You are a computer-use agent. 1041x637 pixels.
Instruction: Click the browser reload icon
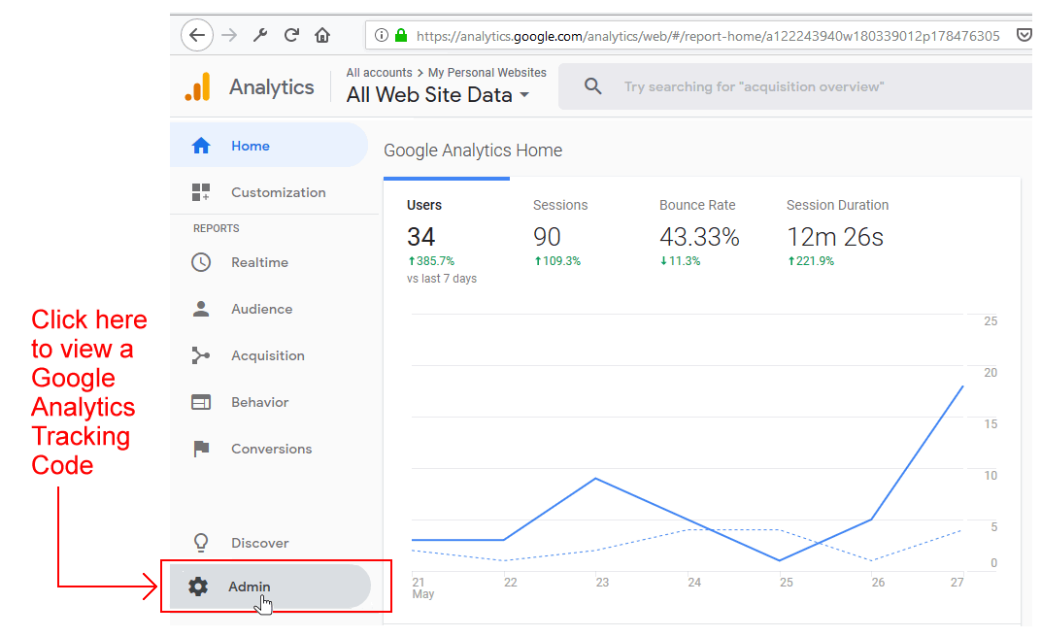click(x=291, y=36)
